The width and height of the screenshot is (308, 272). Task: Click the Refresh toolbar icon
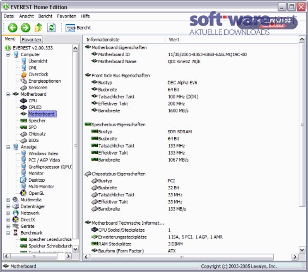(51, 28)
